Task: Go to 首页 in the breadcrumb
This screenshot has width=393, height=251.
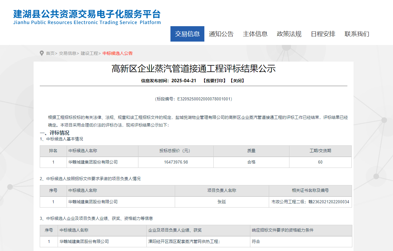Action: [x=50, y=53]
